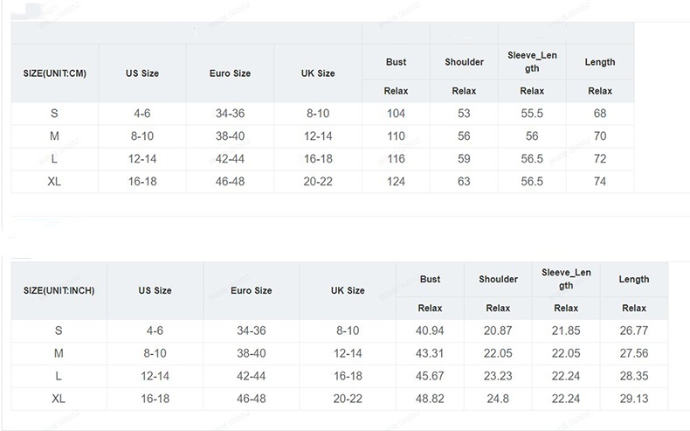
Task: Click the 48.82 bust measurement cell
Action: pyautogui.click(x=430, y=398)
